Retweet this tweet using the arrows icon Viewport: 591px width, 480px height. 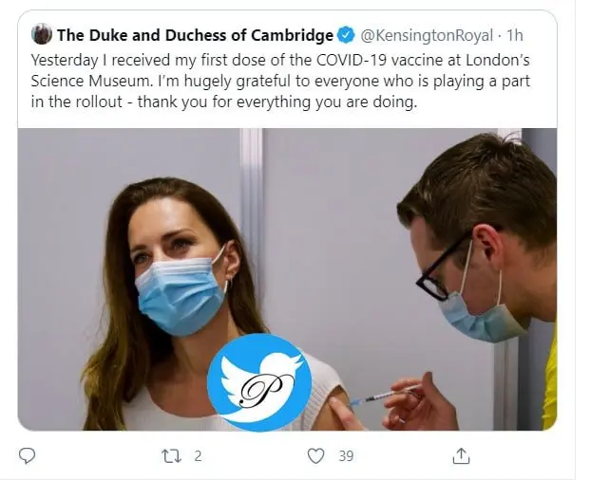(169, 455)
